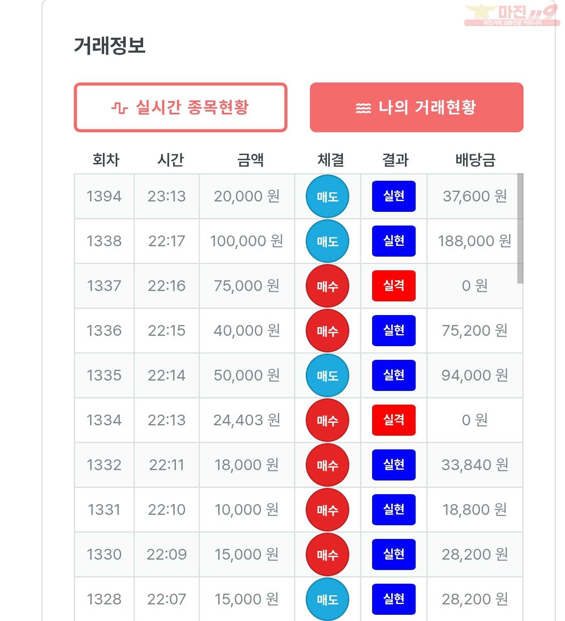This screenshot has width=565, height=621.
Task: Click the 매수 circle for round 1332
Action: click(x=327, y=465)
